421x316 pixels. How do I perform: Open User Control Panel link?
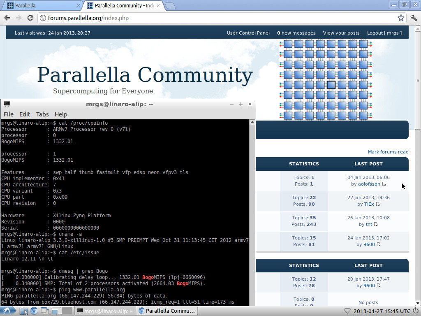coord(248,33)
